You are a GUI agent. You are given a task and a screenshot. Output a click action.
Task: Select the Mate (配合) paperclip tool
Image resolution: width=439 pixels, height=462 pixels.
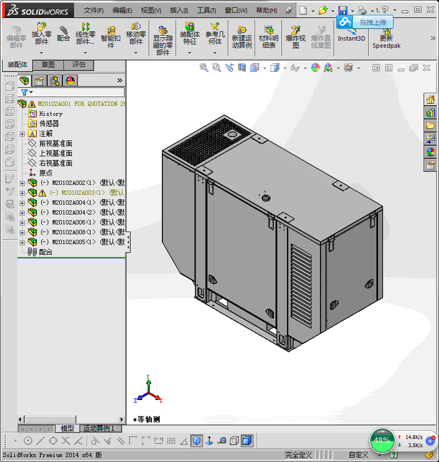click(x=63, y=34)
